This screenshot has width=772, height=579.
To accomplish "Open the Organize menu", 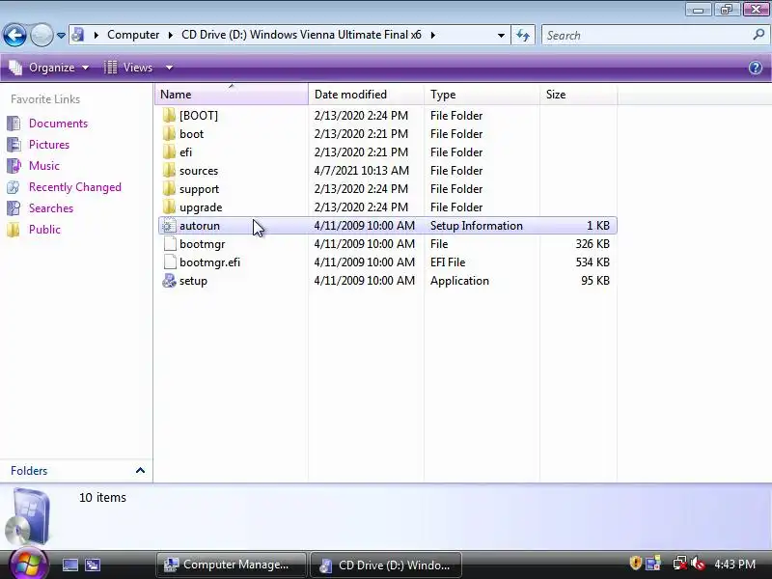I will (x=49, y=68).
